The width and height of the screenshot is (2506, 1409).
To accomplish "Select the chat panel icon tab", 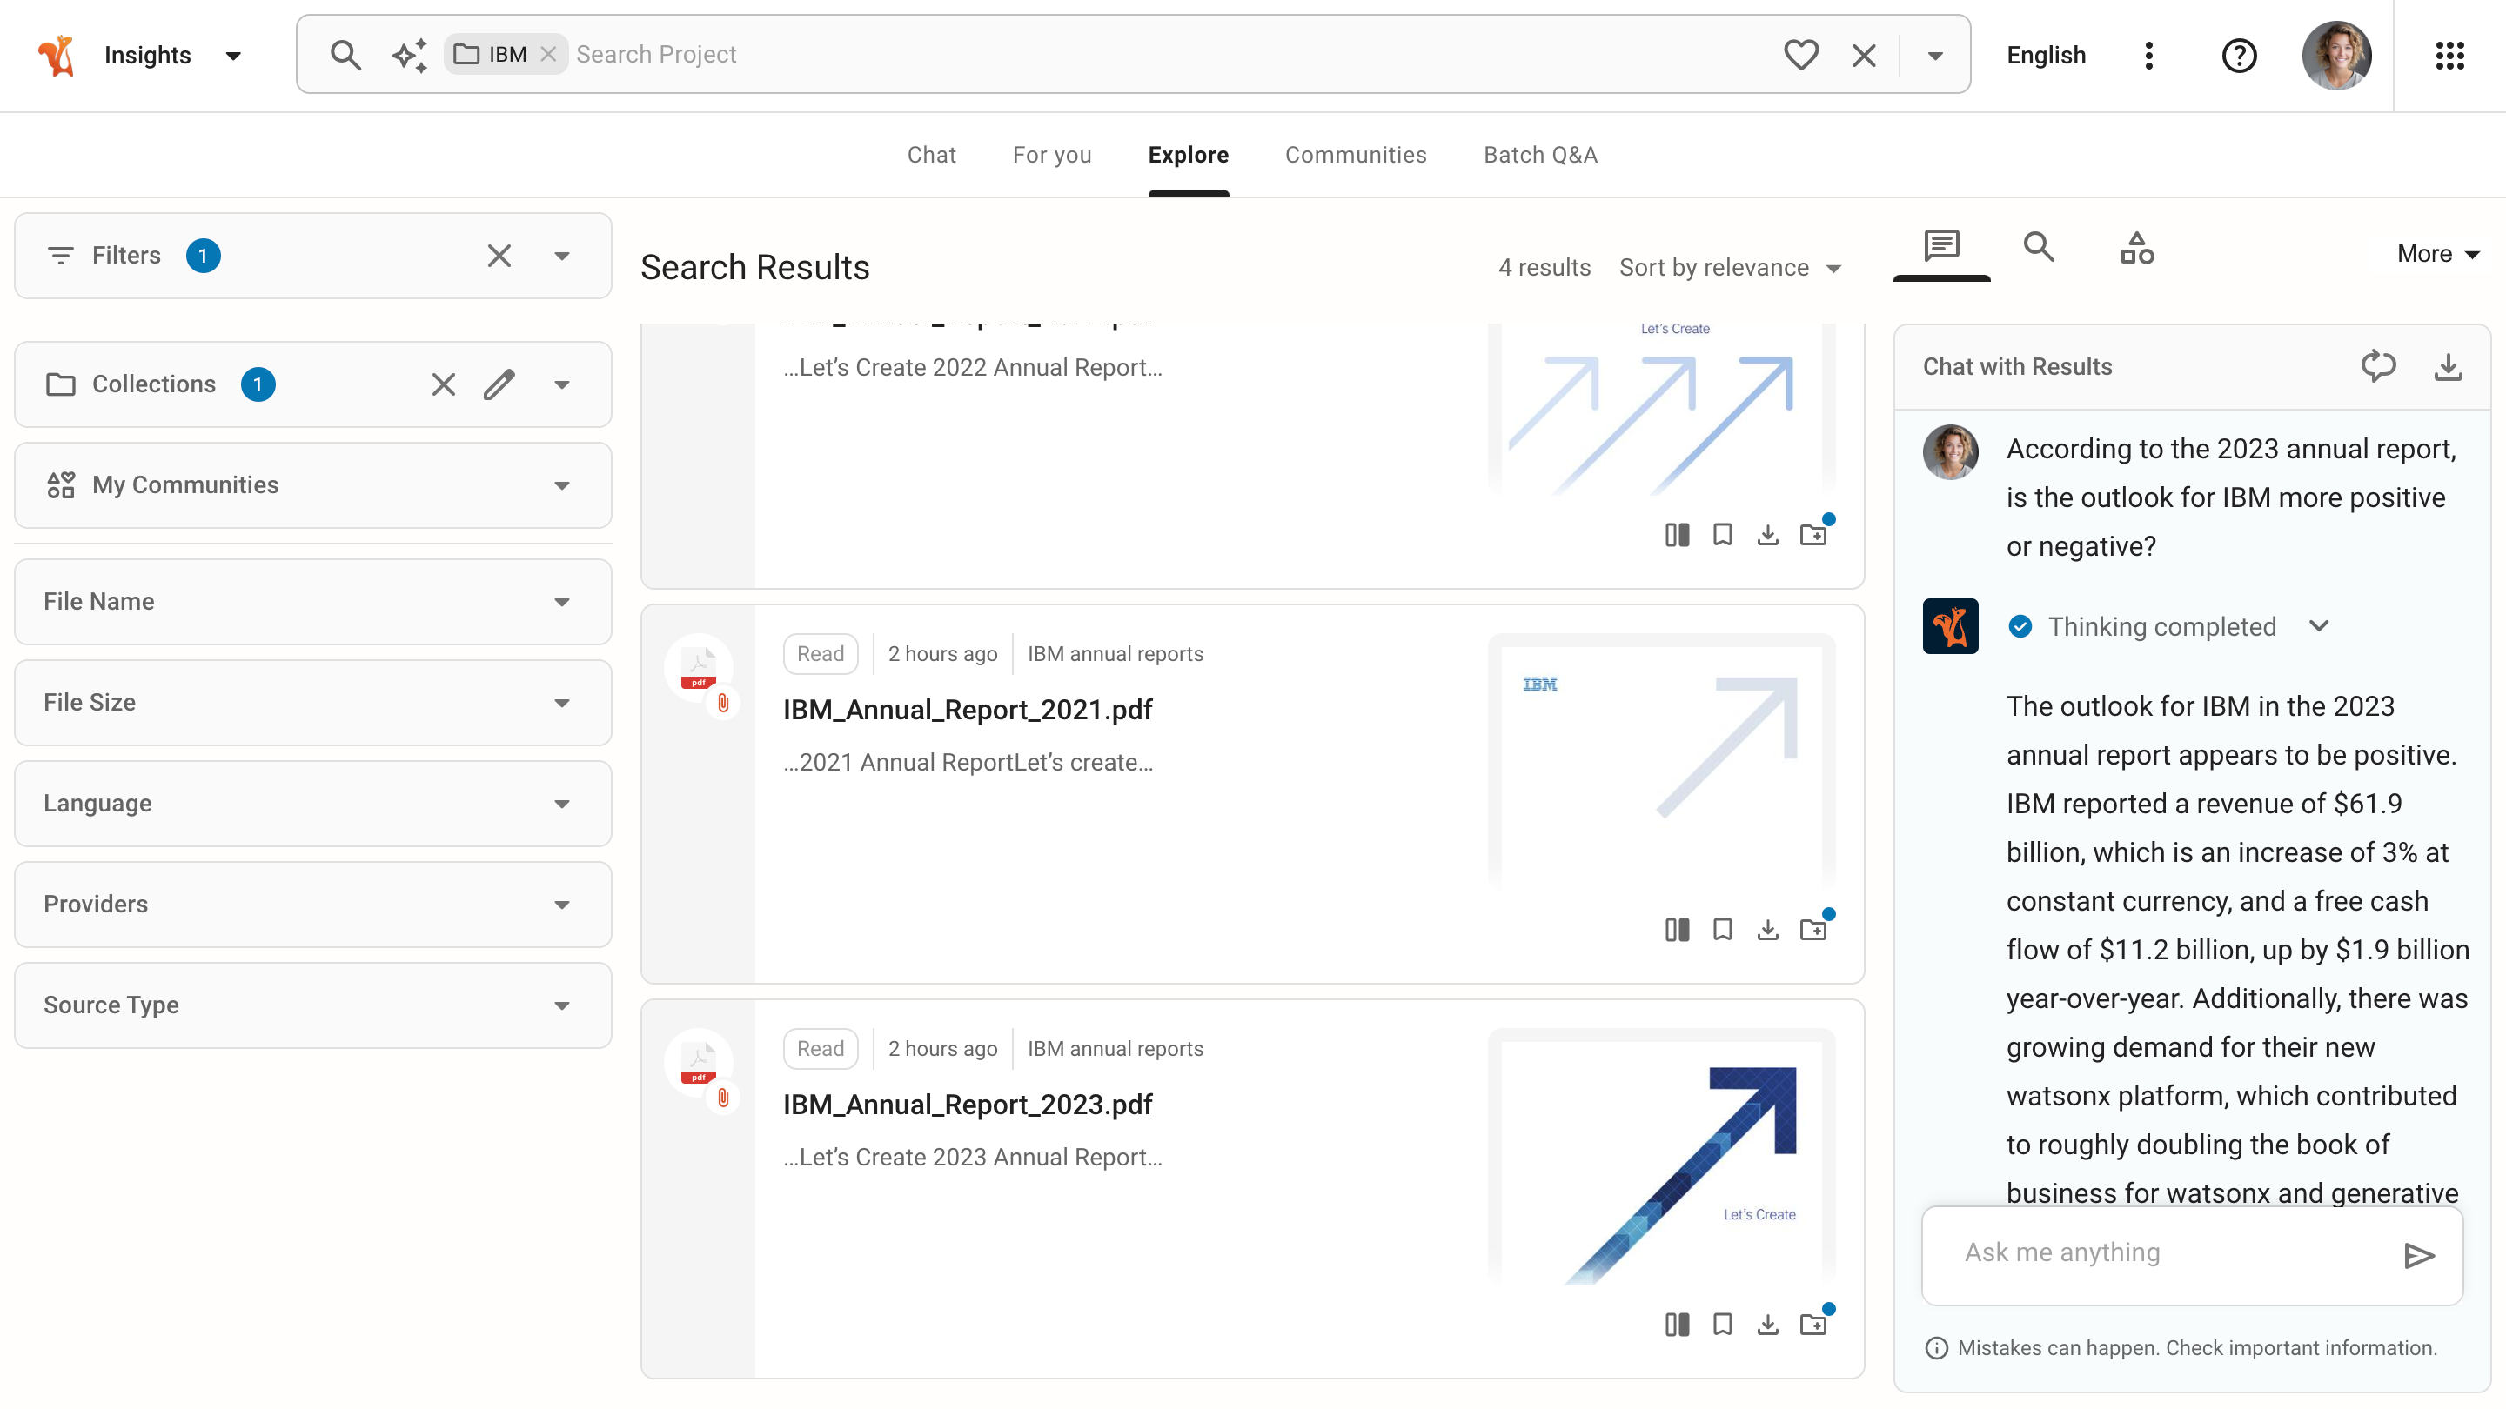I will [x=1940, y=246].
